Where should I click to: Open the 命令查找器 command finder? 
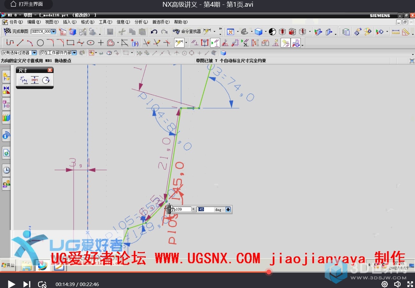click(187, 31)
